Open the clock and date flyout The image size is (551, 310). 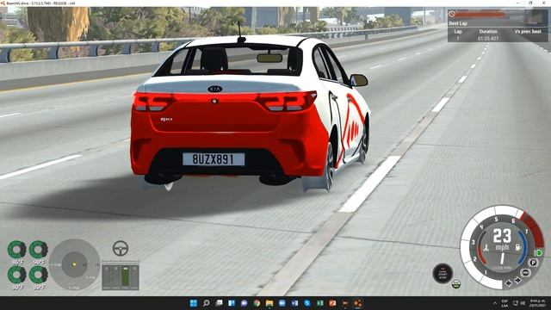tap(538, 303)
